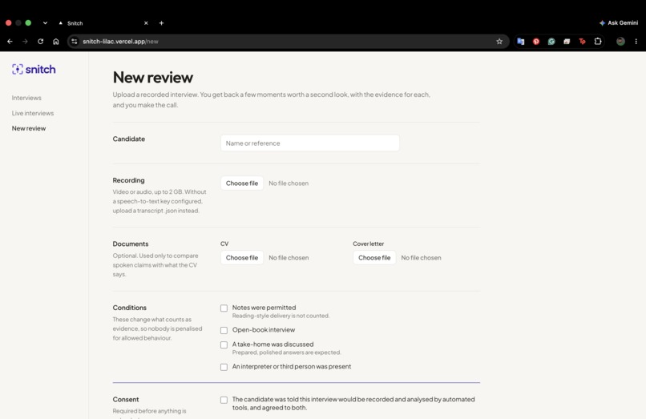
Task: Check interpreter or third person was present
Action: [224, 367]
